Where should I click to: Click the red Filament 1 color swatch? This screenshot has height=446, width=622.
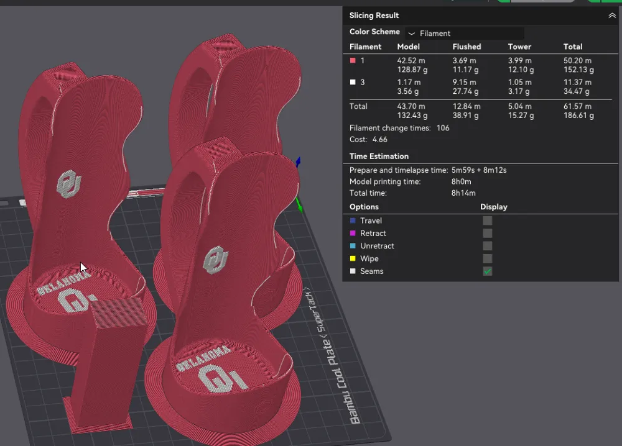[353, 61]
